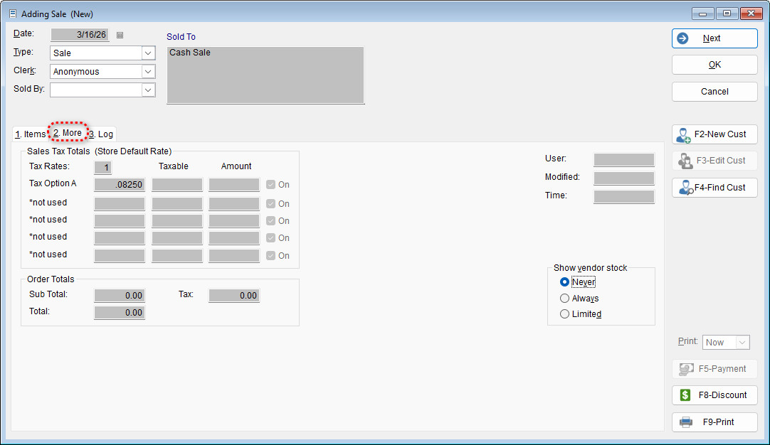The height and width of the screenshot is (445, 770).
Task: Select the Never vendor stock option
Action: click(x=565, y=282)
